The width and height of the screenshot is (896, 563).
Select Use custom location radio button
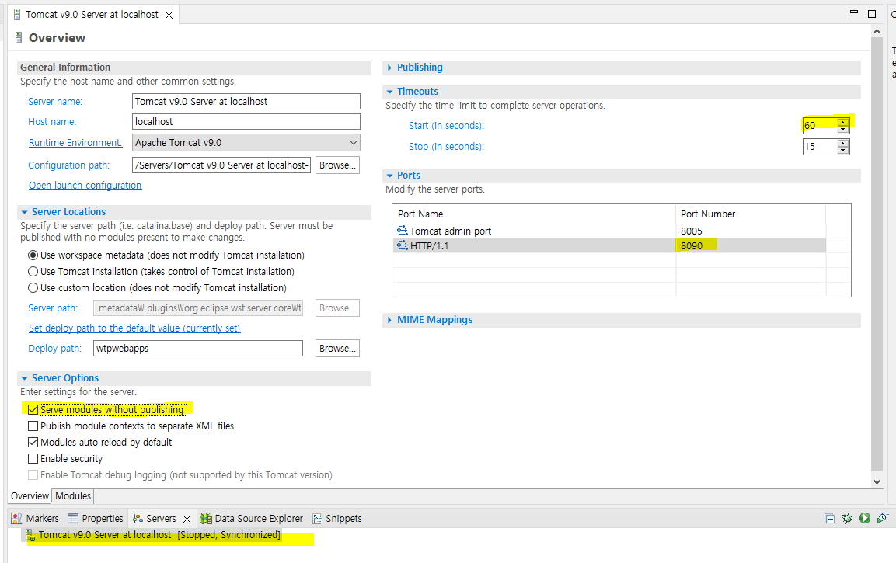point(33,288)
